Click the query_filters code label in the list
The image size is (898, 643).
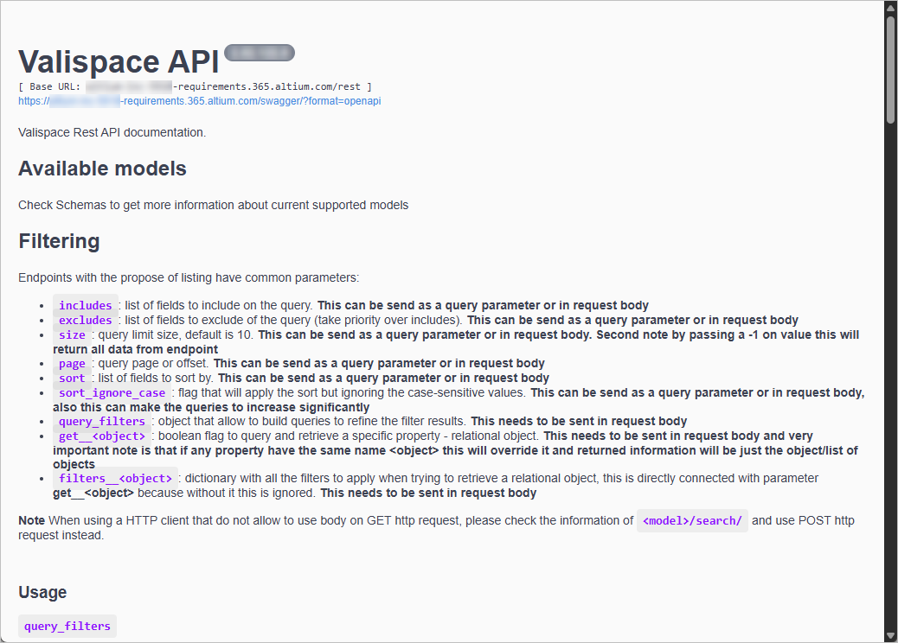(x=102, y=422)
